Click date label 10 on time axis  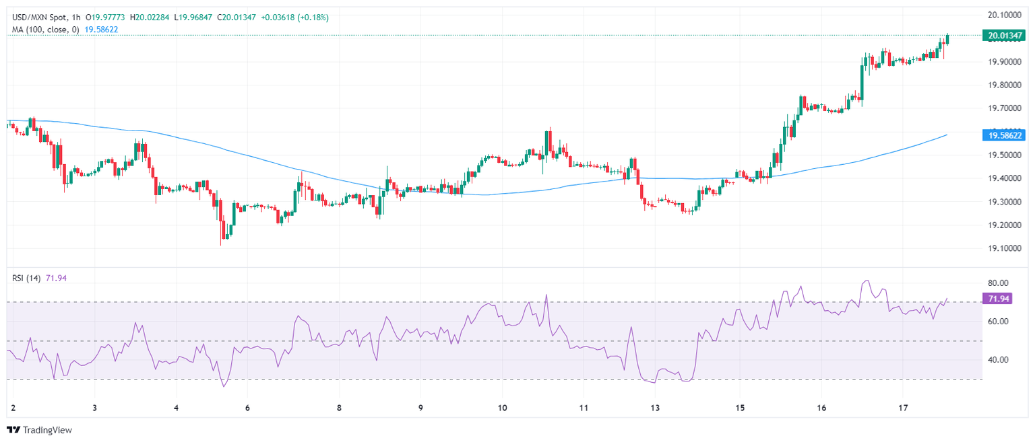(502, 408)
